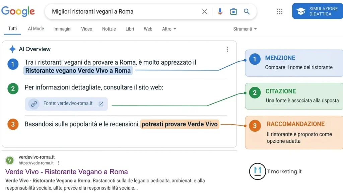The width and height of the screenshot is (343, 195).
Task: Open three-dot menu beside https://vede-roma.it
Action: coord(58,163)
